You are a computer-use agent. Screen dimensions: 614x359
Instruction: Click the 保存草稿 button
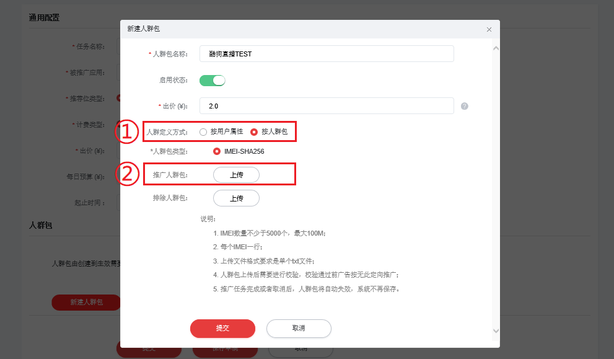click(x=225, y=349)
